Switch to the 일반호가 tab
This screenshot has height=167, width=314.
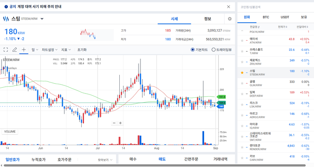pos(13,160)
